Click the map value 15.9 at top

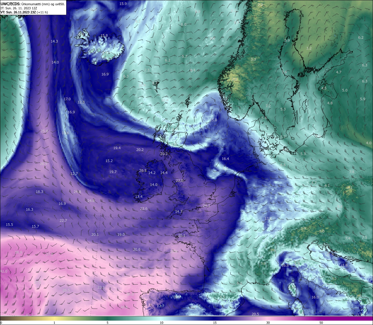click(123, 4)
